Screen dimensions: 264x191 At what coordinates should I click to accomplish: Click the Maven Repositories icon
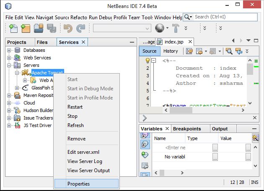(x=17, y=95)
